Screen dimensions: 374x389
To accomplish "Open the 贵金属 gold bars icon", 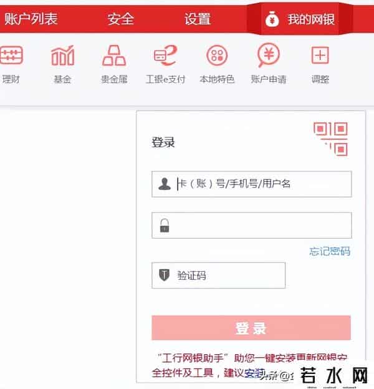I will coord(114,55).
